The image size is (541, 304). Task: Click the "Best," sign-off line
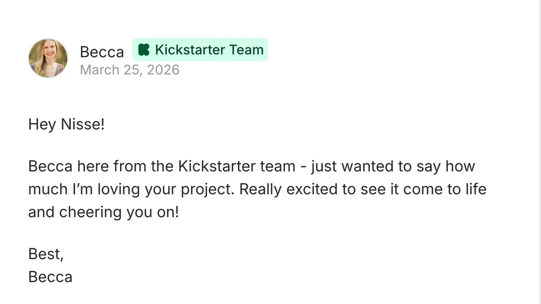(46, 254)
